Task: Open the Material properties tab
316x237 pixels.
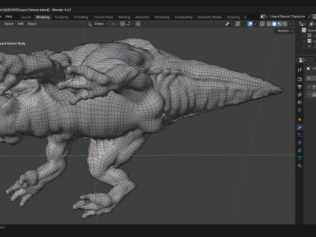Action: click(300, 166)
